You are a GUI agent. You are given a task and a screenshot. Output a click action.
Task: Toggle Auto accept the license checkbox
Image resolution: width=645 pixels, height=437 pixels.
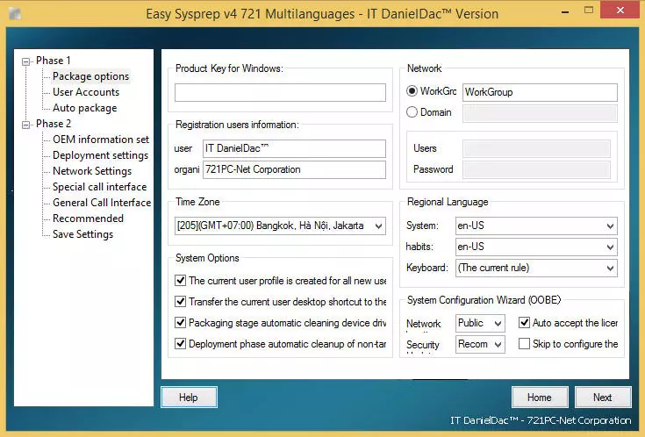(x=524, y=323)
